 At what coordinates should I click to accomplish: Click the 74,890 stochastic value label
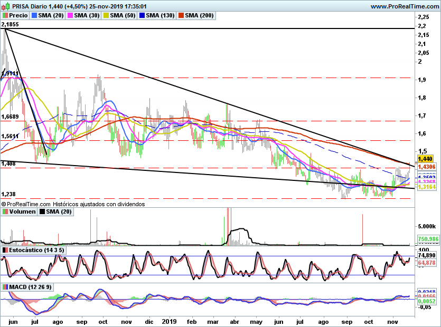coord(426,255)
